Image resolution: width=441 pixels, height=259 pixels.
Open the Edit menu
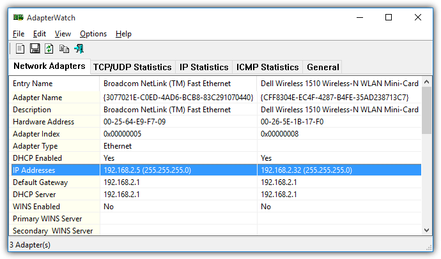point(40,34)
